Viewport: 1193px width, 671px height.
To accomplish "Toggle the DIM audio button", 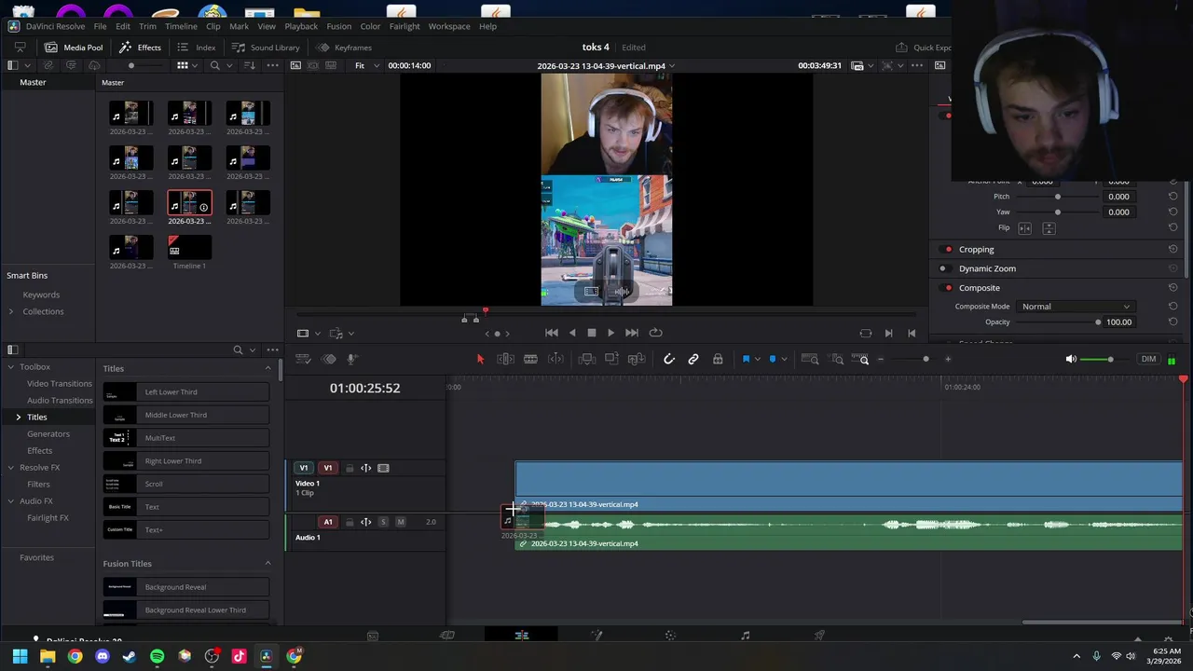I will [x=1148, y=359].
